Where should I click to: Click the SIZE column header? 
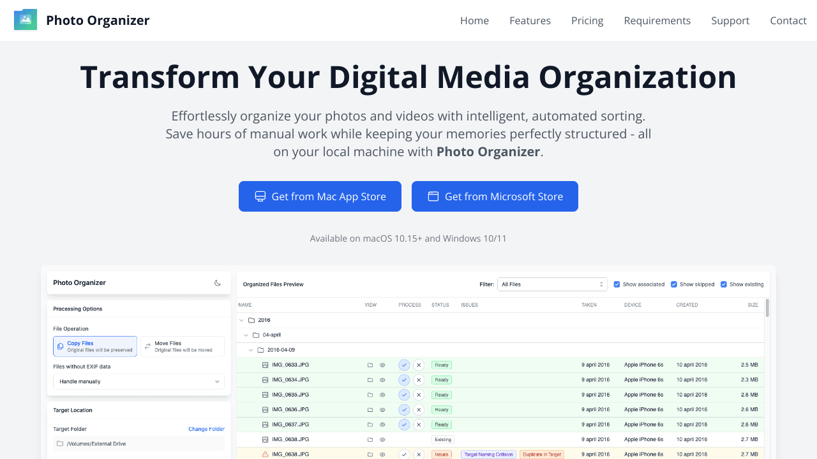pyautogui.click(x=753, y=305)
